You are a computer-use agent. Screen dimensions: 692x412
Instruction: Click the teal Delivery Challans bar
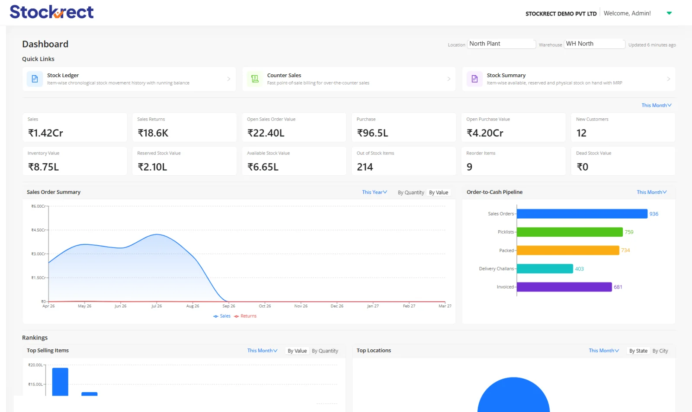tap(545, 269)
